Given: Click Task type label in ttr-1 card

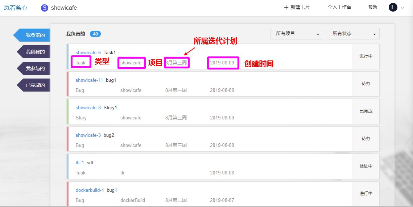Looking at the screenshot, I should 80,173.
